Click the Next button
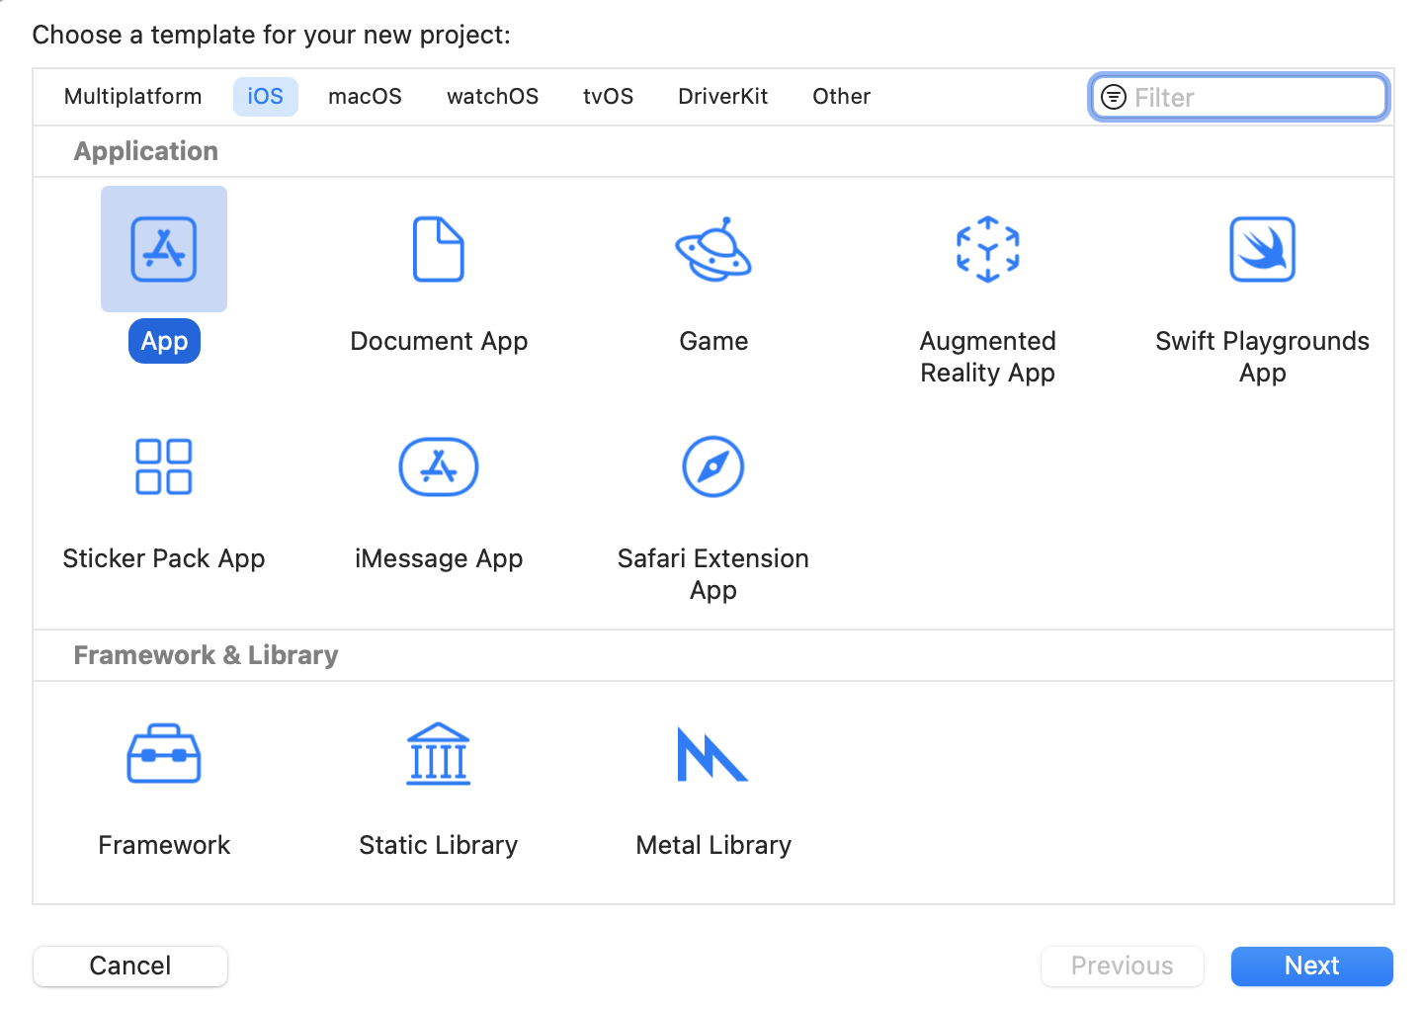 click(1312, 966)
